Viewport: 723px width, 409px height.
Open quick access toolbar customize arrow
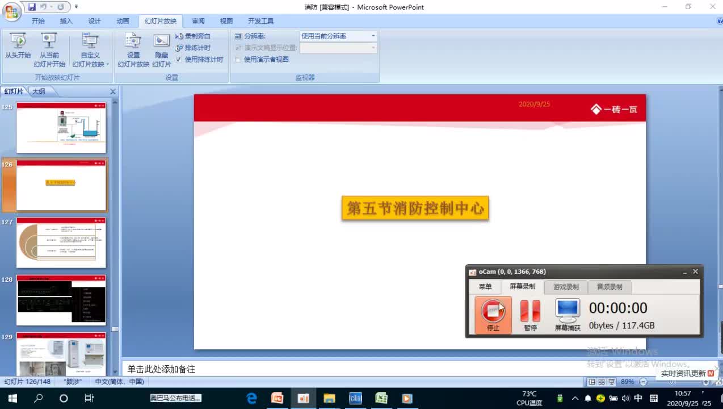pyautogui.click(x=77, y=7)
